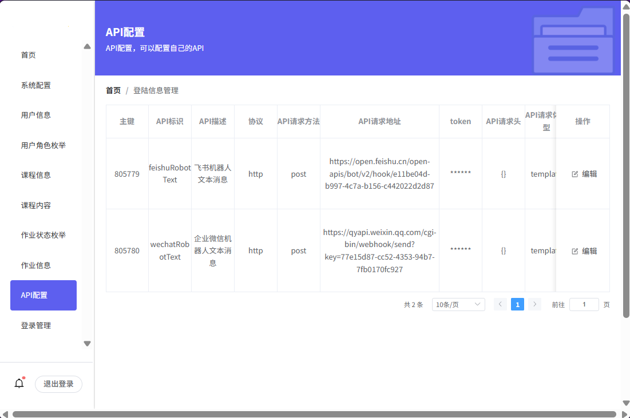Click the sidebar scroll-down arrow
Screen dimensions: 630x418
(86, 344)
